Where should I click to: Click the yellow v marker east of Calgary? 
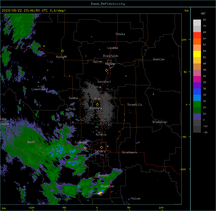pos(107,146)
